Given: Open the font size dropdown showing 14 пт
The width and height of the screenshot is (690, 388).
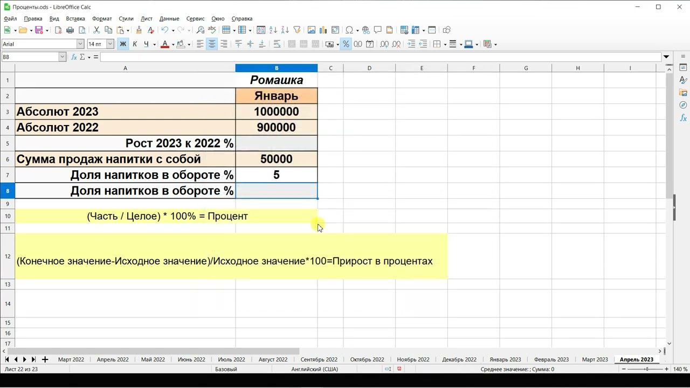Looking at the screenshot, I should point(110,44).
